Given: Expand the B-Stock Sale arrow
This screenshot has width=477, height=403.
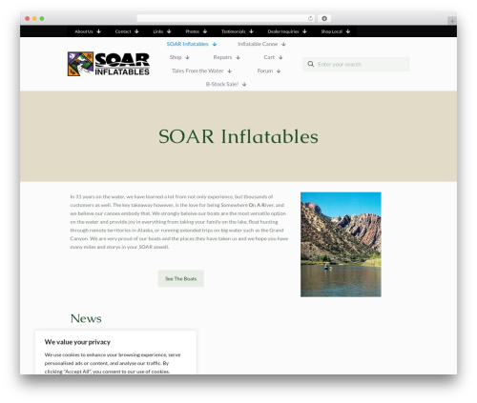Looking at the screenshot, I should point(244,85).
